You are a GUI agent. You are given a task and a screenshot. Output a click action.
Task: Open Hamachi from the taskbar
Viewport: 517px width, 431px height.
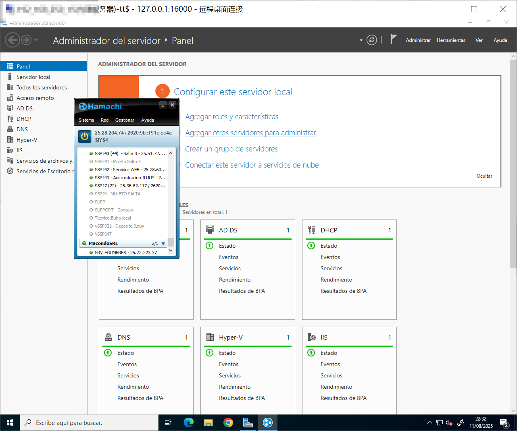(x=268, y=423)
